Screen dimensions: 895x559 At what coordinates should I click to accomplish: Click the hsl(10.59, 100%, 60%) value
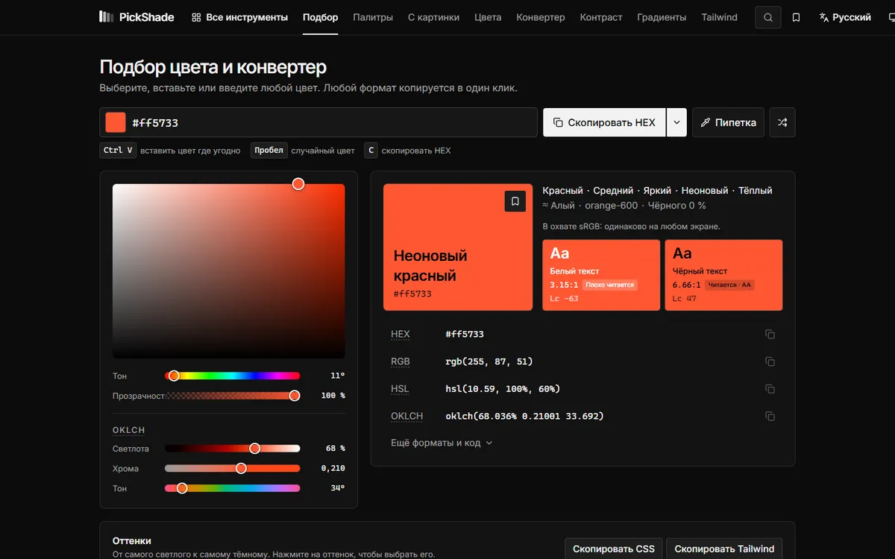[x=503, y=389]
